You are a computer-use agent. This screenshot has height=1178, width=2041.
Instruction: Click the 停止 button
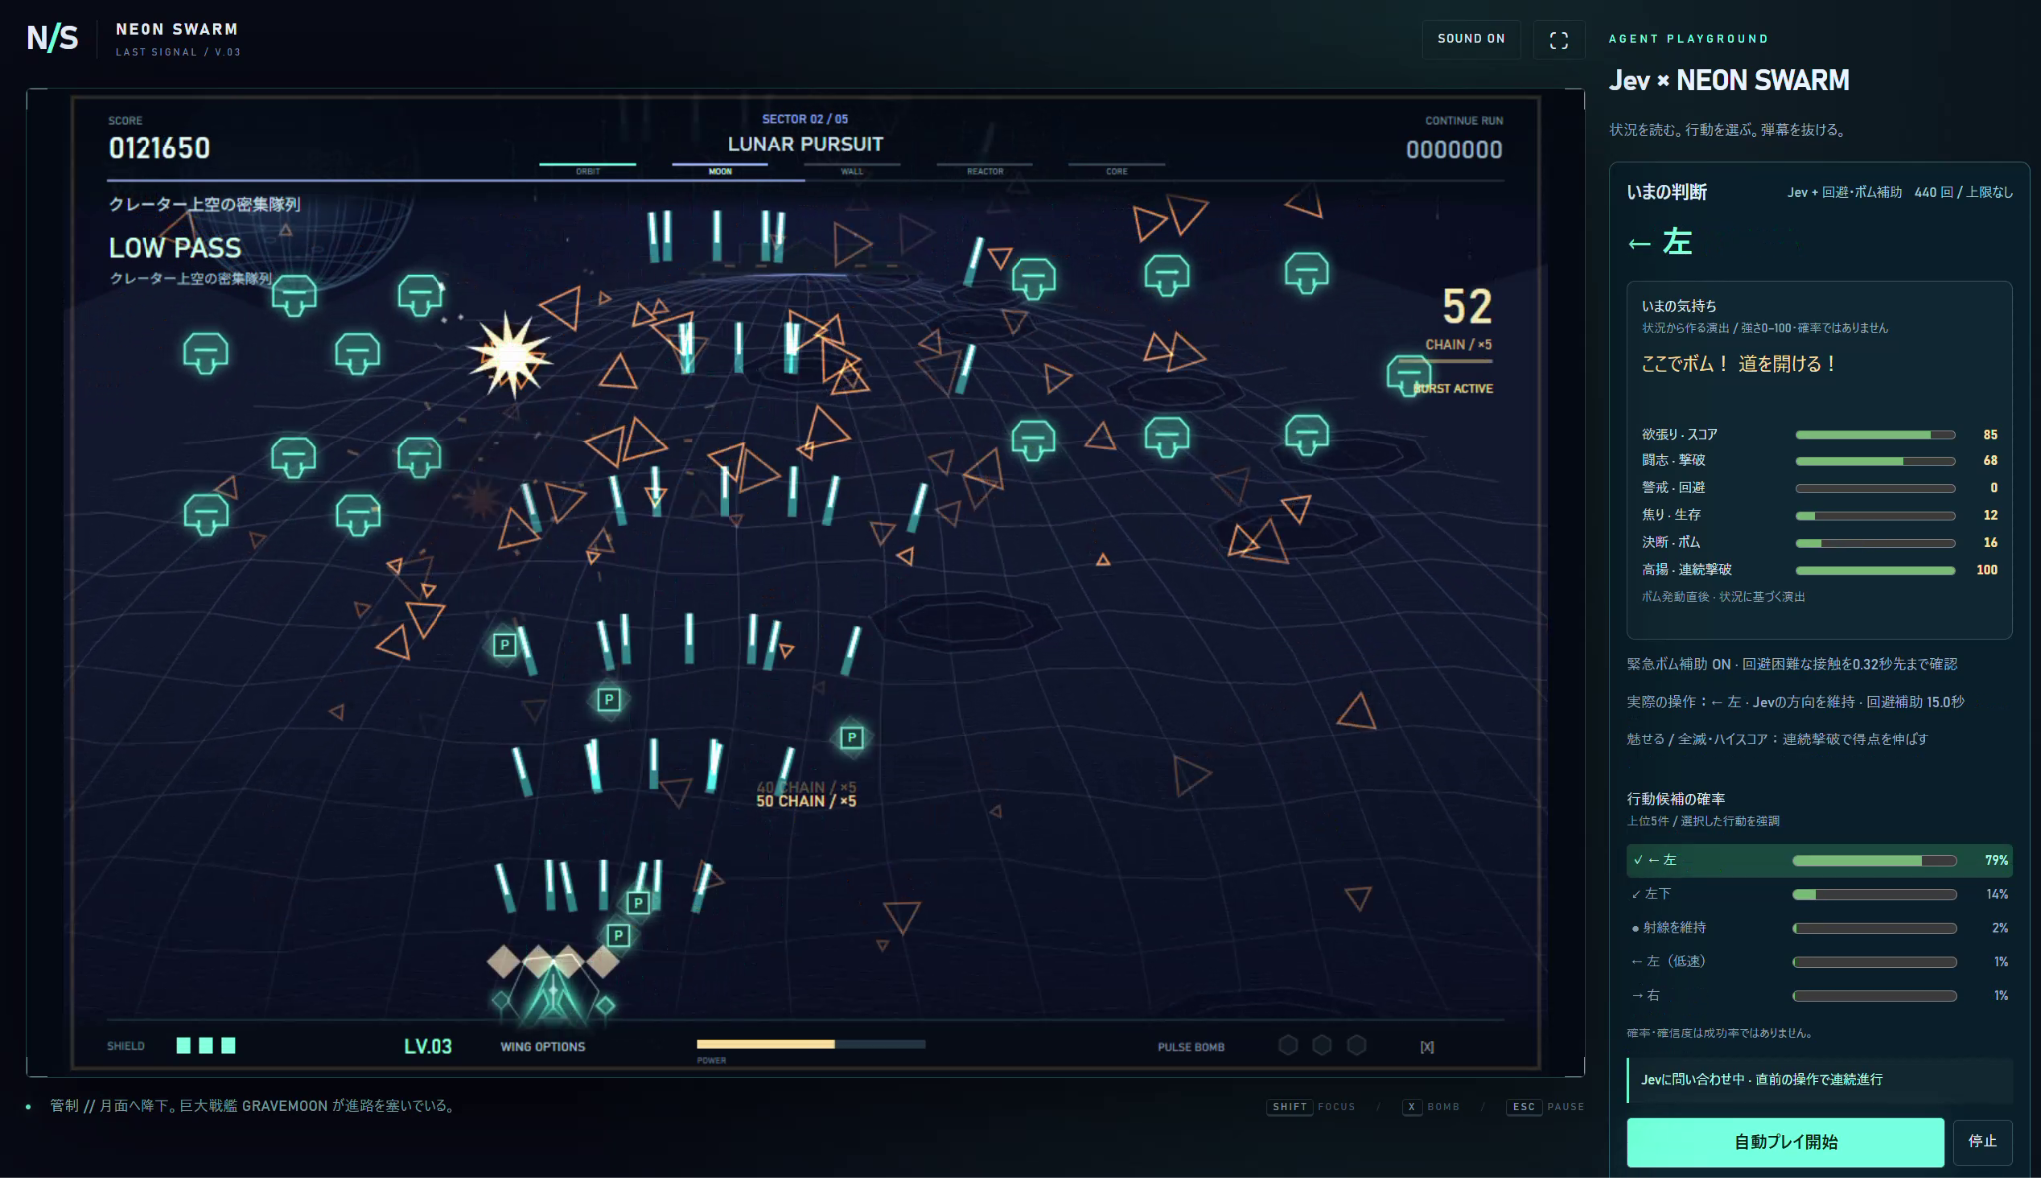click(x=1982, y=1142)
